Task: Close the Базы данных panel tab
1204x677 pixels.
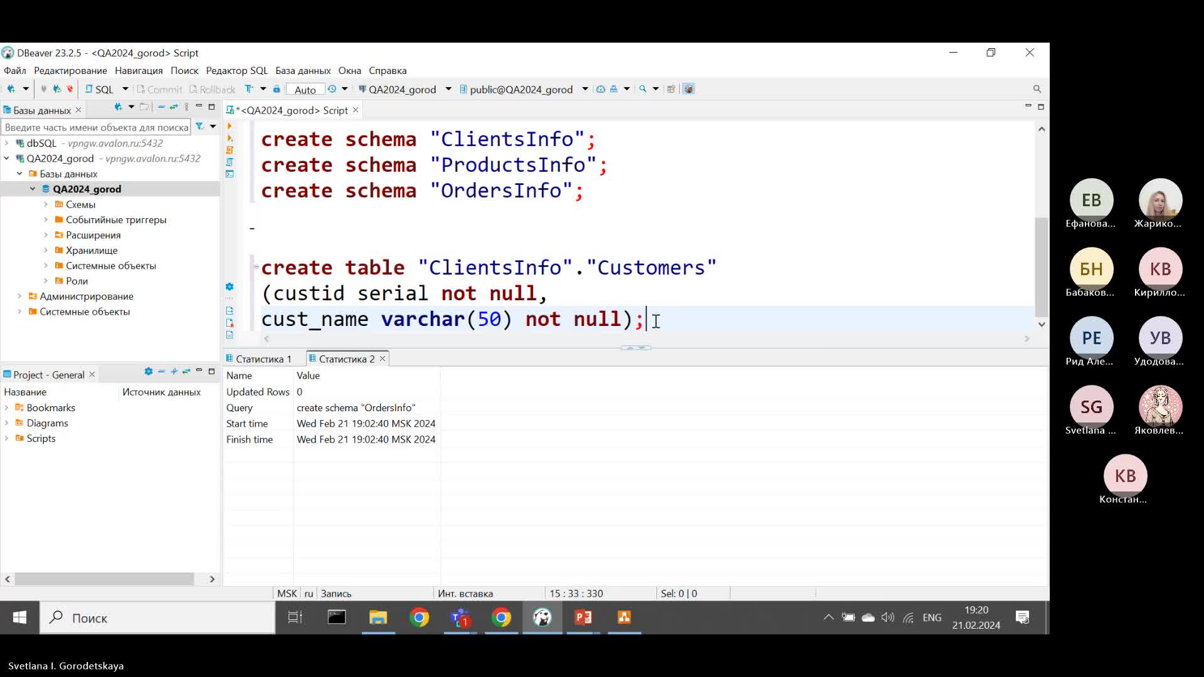Action: pos(78,110)
